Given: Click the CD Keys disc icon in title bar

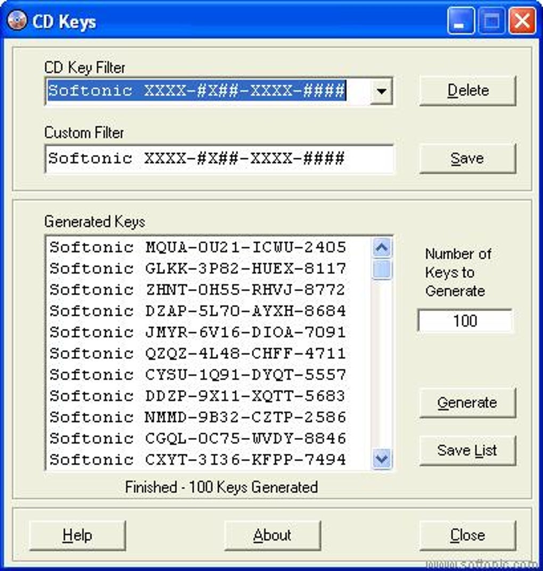Looking at the screenshot, I should [x=17, y=20].
